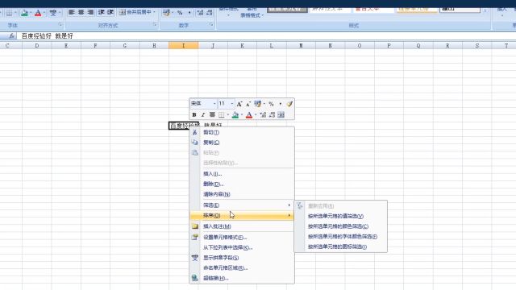Viewport: 516px width, 290px height.
Task: Click ribbon increase decimal icon
Action: coord(200,13)
